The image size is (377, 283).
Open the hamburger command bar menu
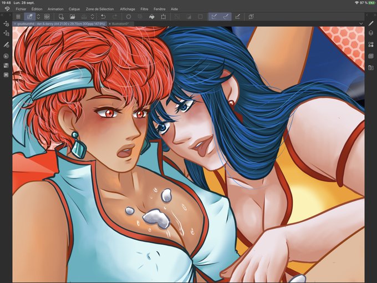pyautogui.click(x=18, y=17)
